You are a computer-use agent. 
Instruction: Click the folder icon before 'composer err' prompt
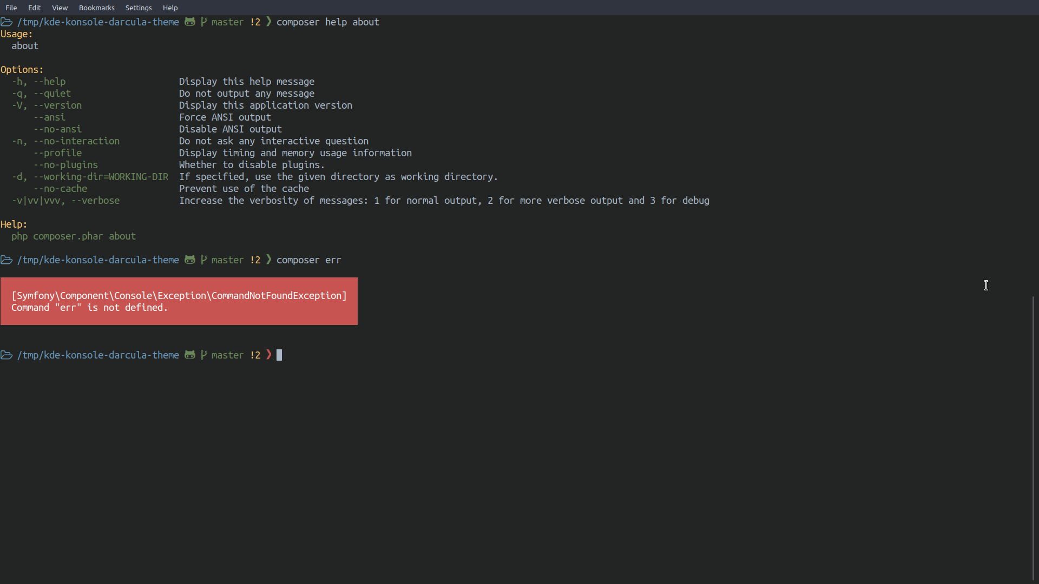click(6, 260)
